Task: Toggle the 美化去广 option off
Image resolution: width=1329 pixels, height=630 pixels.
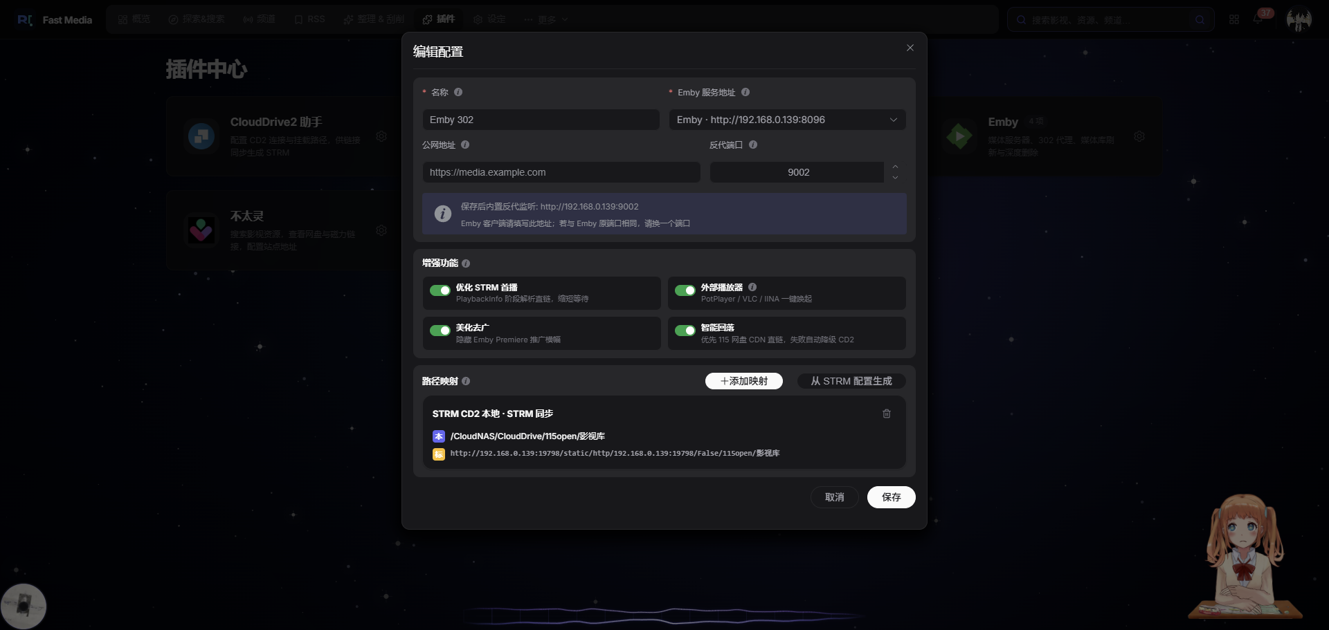Action: click(440, 331)
